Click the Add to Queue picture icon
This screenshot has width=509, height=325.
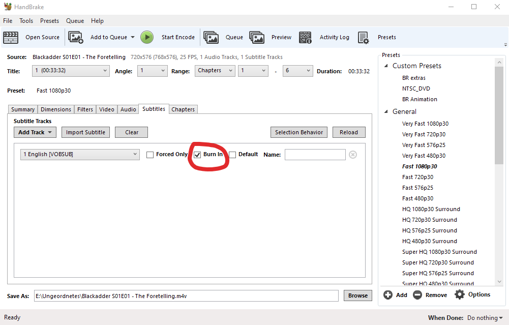(x=76, y=37)
